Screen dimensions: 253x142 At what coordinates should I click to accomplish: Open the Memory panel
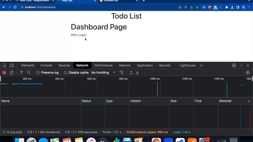pos(125,65)
